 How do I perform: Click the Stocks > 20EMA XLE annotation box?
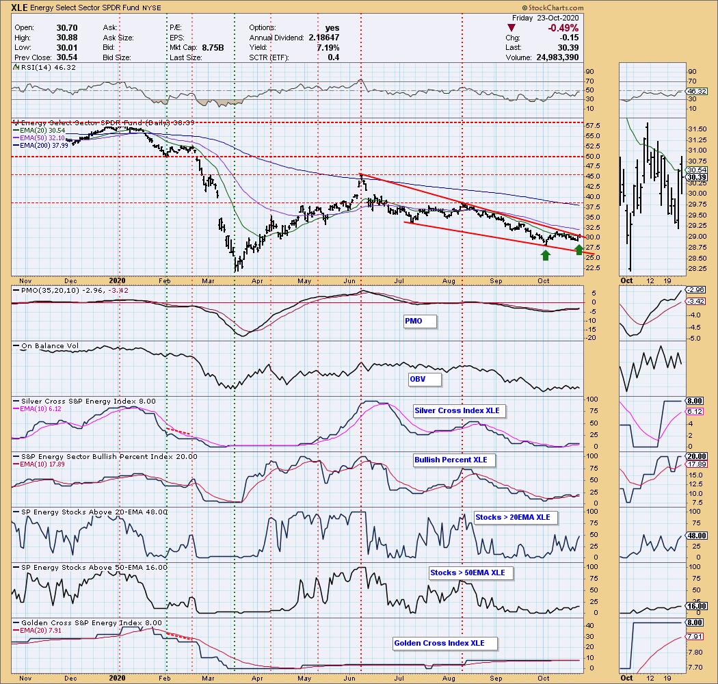516,518
